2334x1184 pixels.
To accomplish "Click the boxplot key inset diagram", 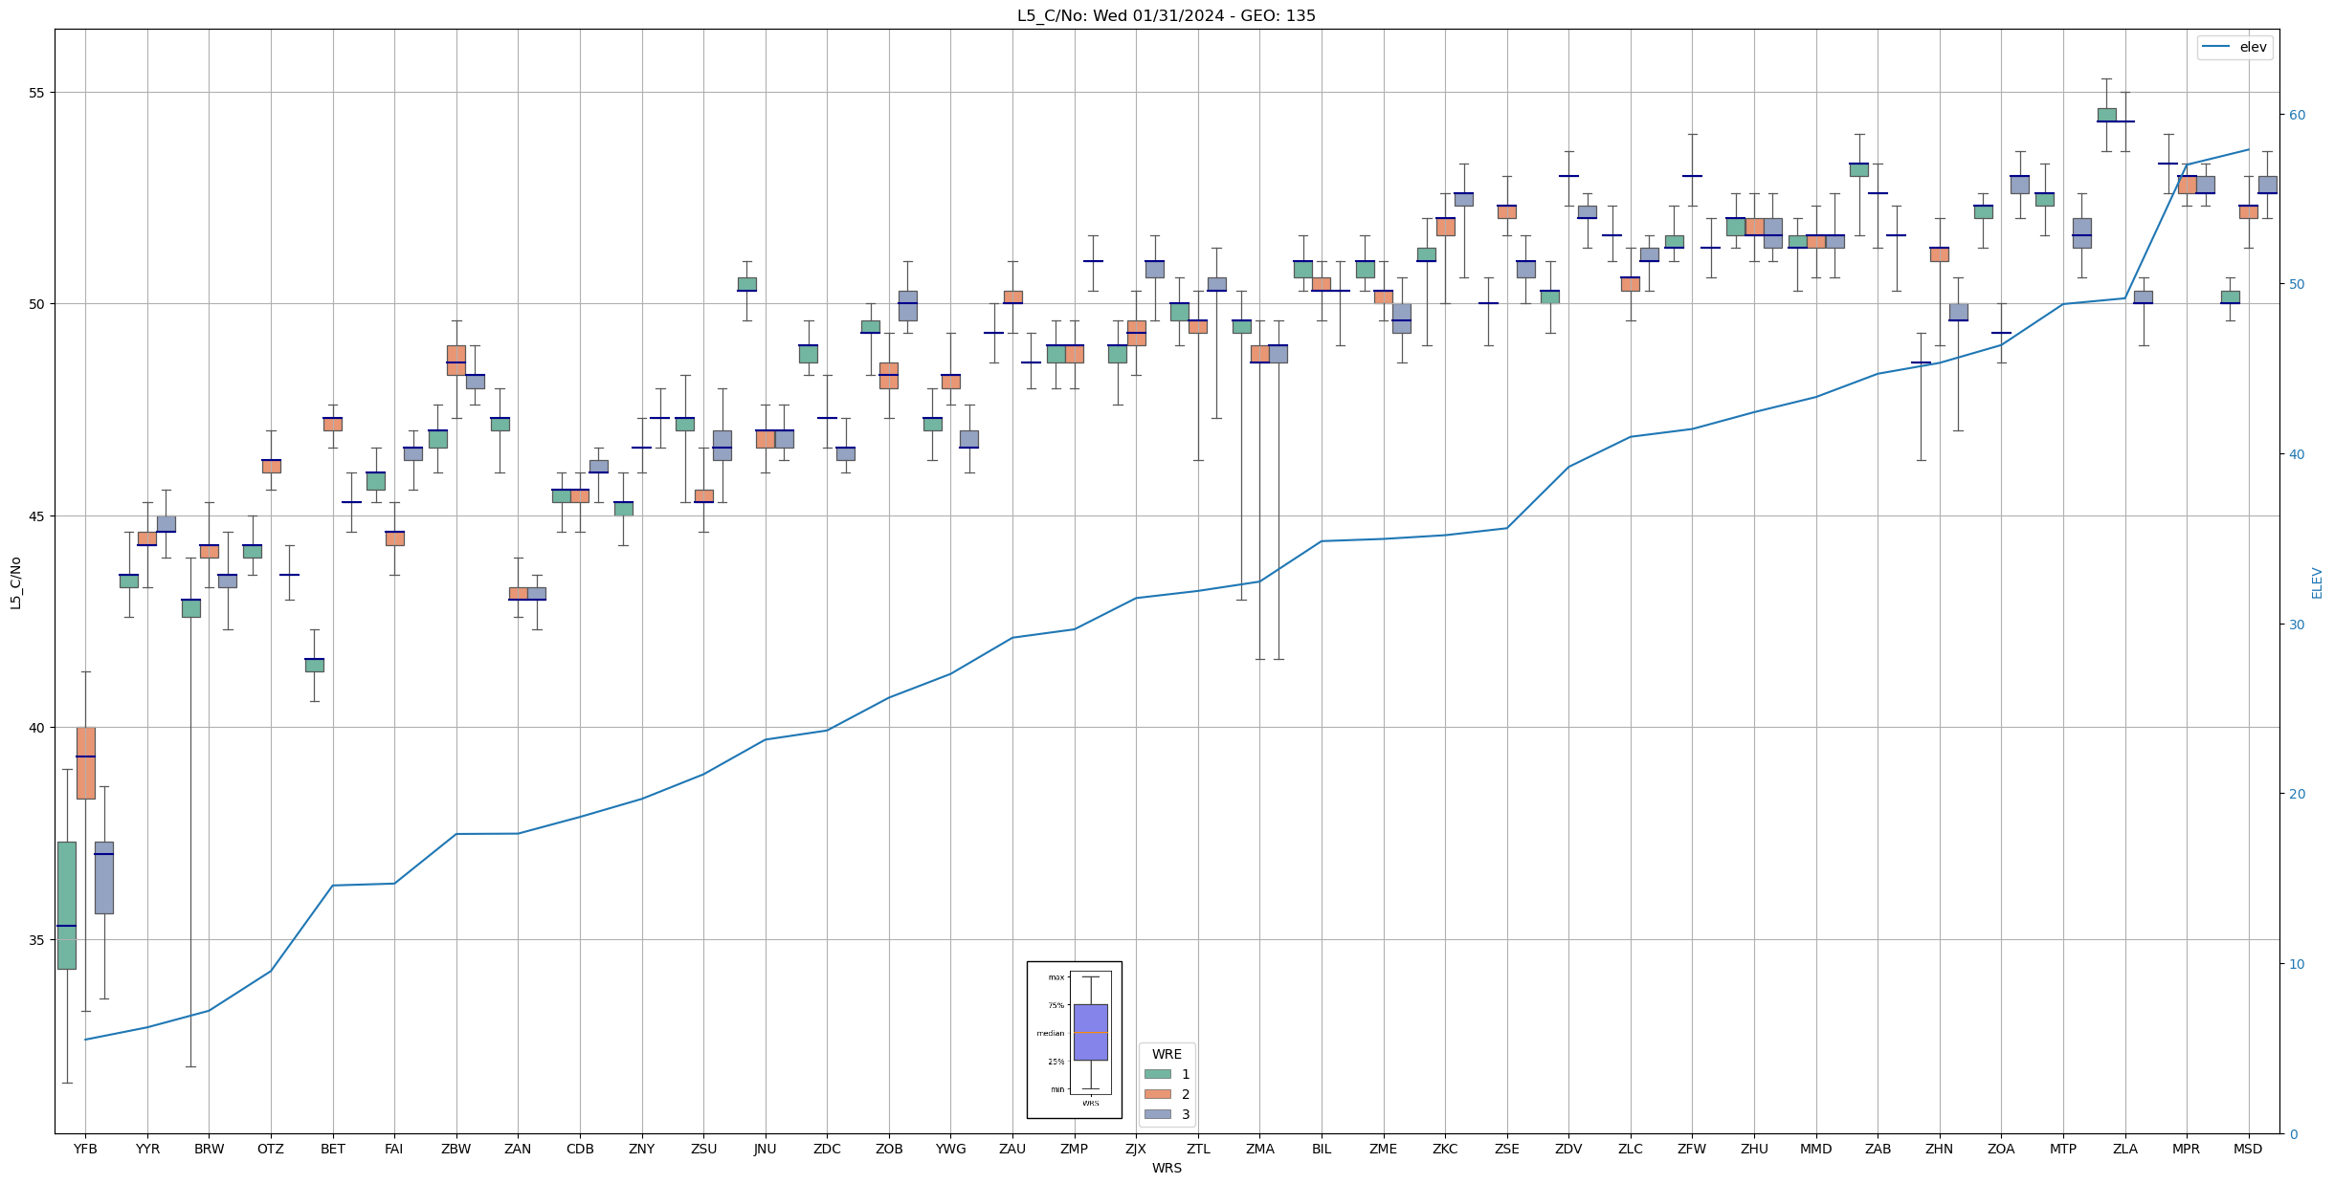I will click(x=1074, y=1039).
